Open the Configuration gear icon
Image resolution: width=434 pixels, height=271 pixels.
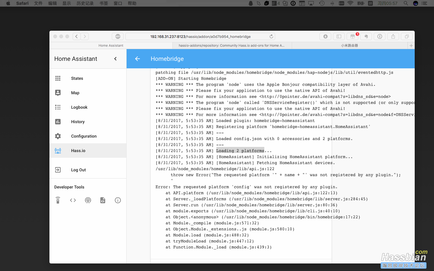[58, 136]
